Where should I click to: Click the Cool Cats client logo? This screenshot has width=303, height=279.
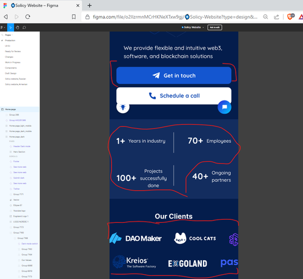(x=195, y=238)
